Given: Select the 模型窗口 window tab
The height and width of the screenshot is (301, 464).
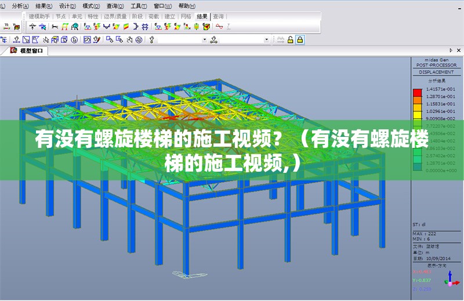Looking at the screenshot, I should click(30, 51).
